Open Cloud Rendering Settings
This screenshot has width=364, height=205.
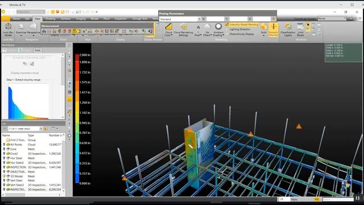tap(183, 30)
